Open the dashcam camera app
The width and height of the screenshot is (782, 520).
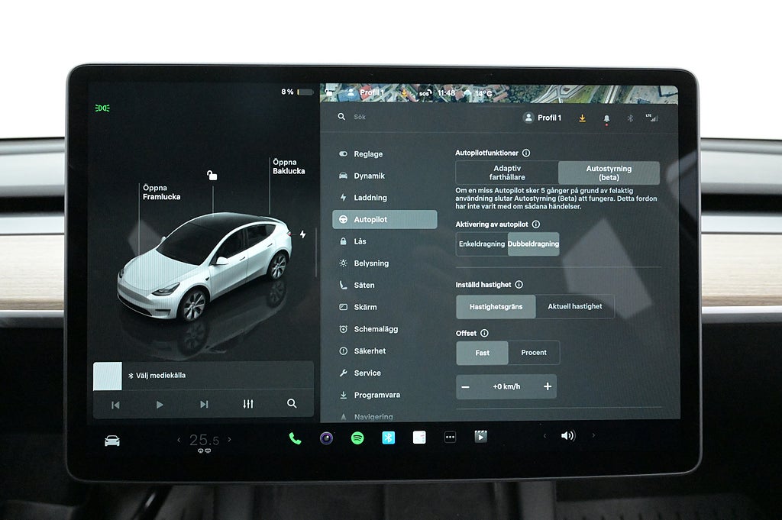326,438
